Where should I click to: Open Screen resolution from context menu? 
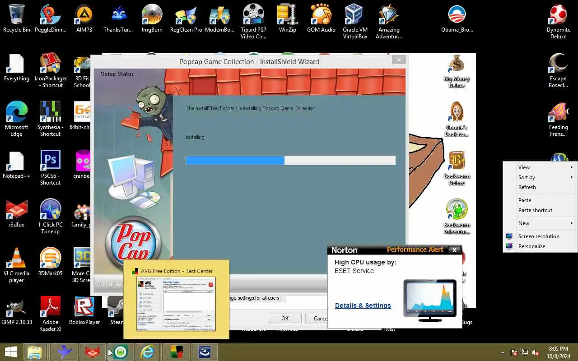[x=540, y=236]
